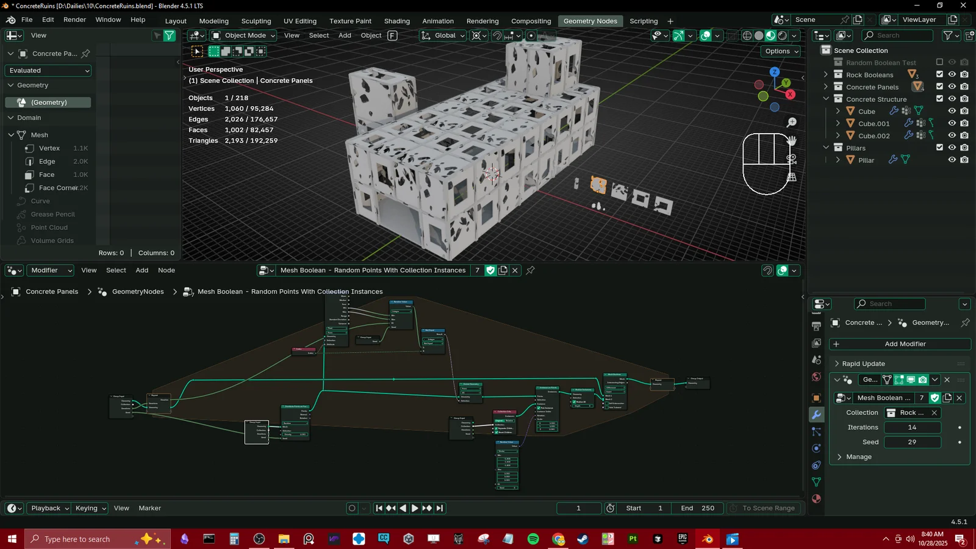Expand the Rock Booleans collection

click(x=826, y=74)
